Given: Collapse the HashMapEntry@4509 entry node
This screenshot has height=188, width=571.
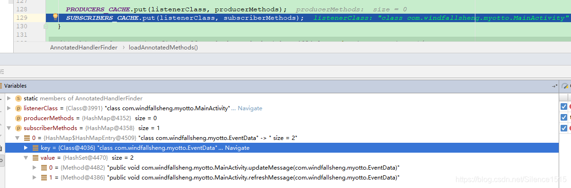Looking at the screenshot, I should pos(18,138).
